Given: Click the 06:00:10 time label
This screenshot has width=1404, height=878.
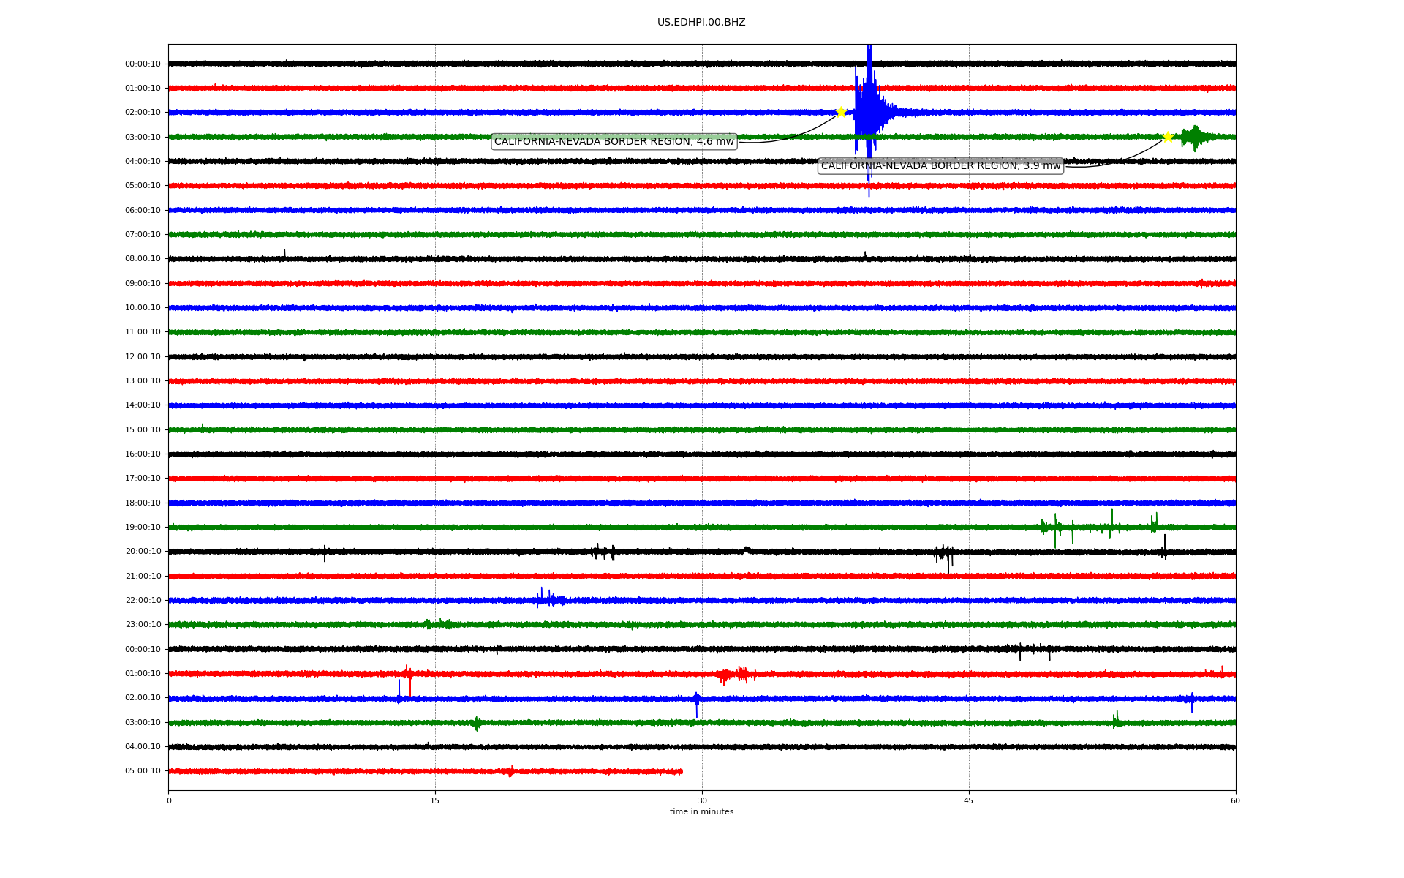Looking at the screenshot, I should tap(143, 211).
